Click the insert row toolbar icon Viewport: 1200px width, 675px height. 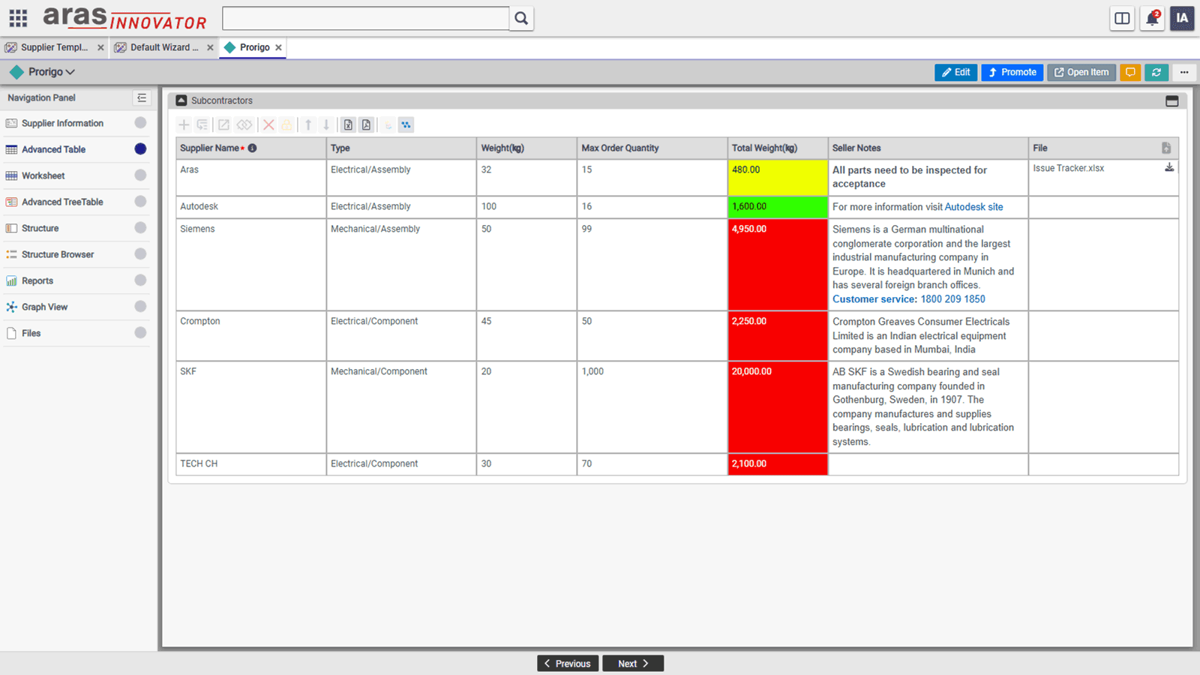(202, 125)
